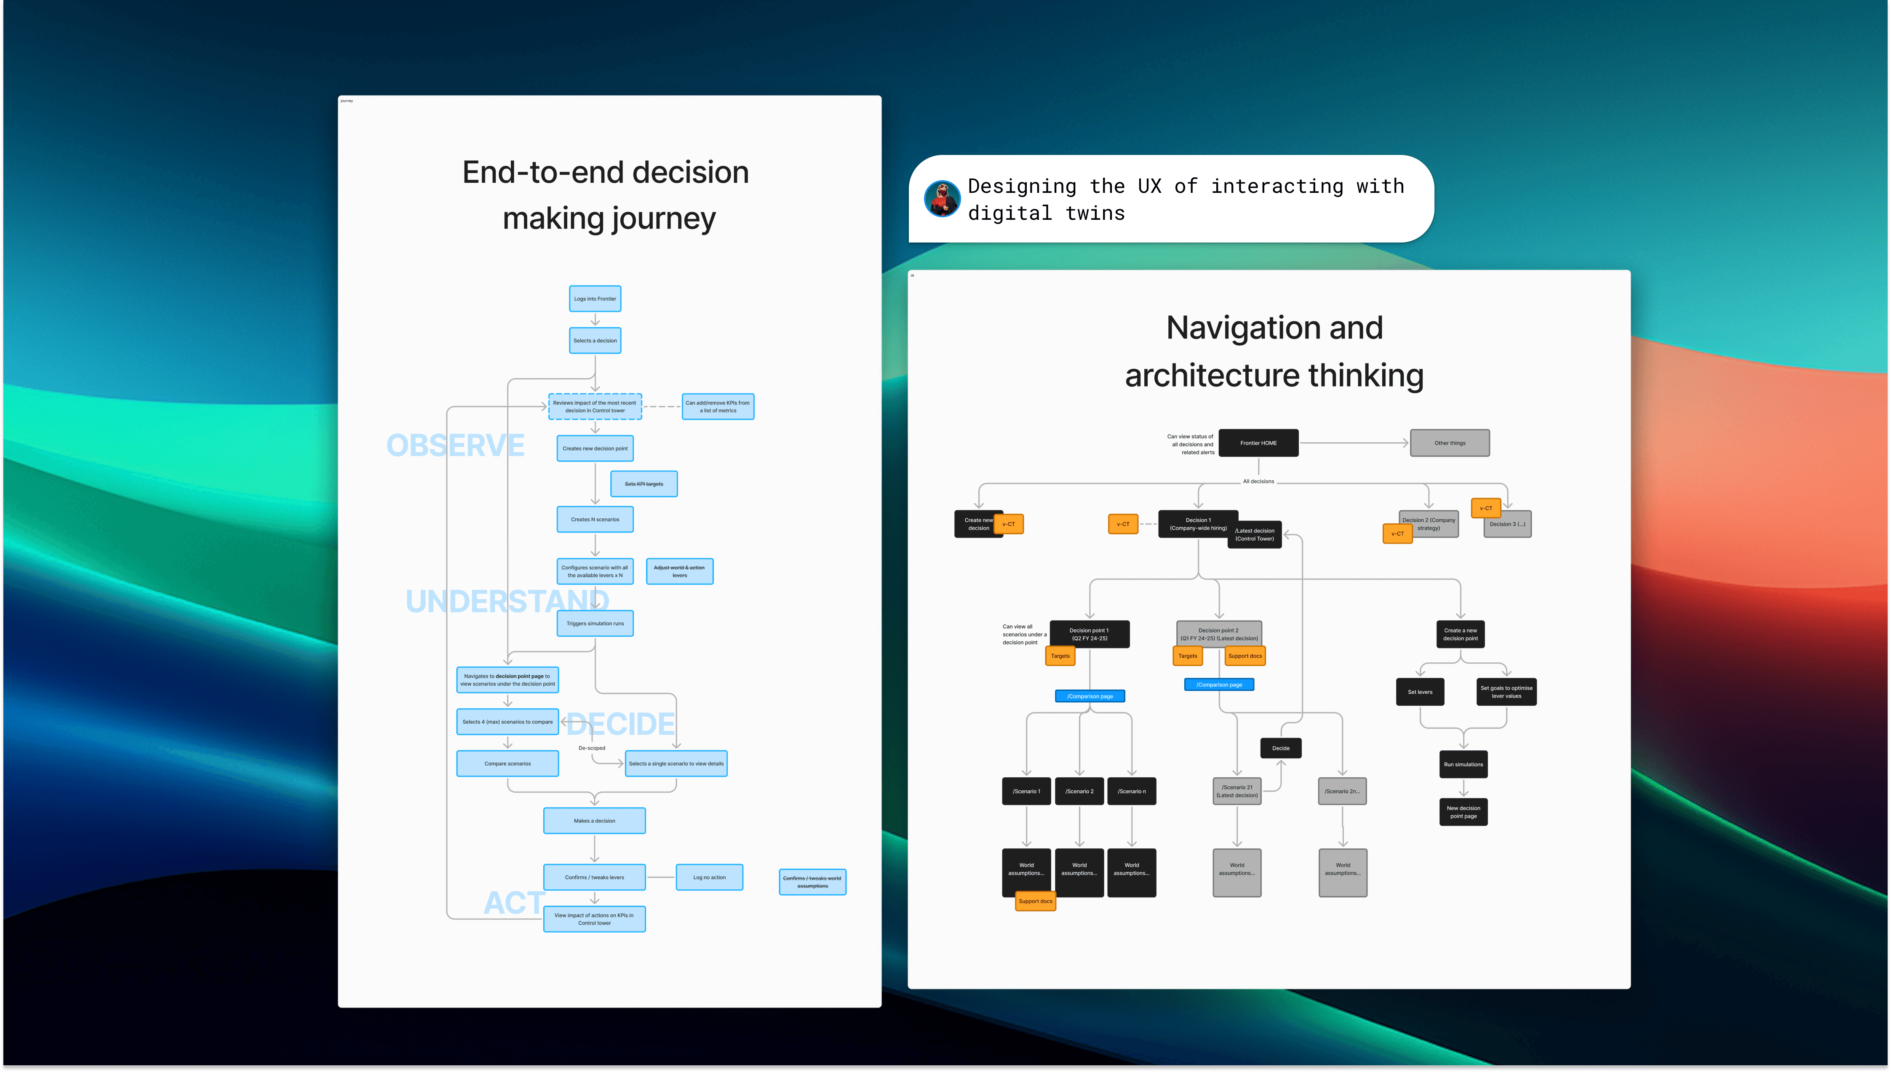
Task: Select the 'Can add/remove KPIs from a list of metrics' box
Action: (x=718, y=406)
